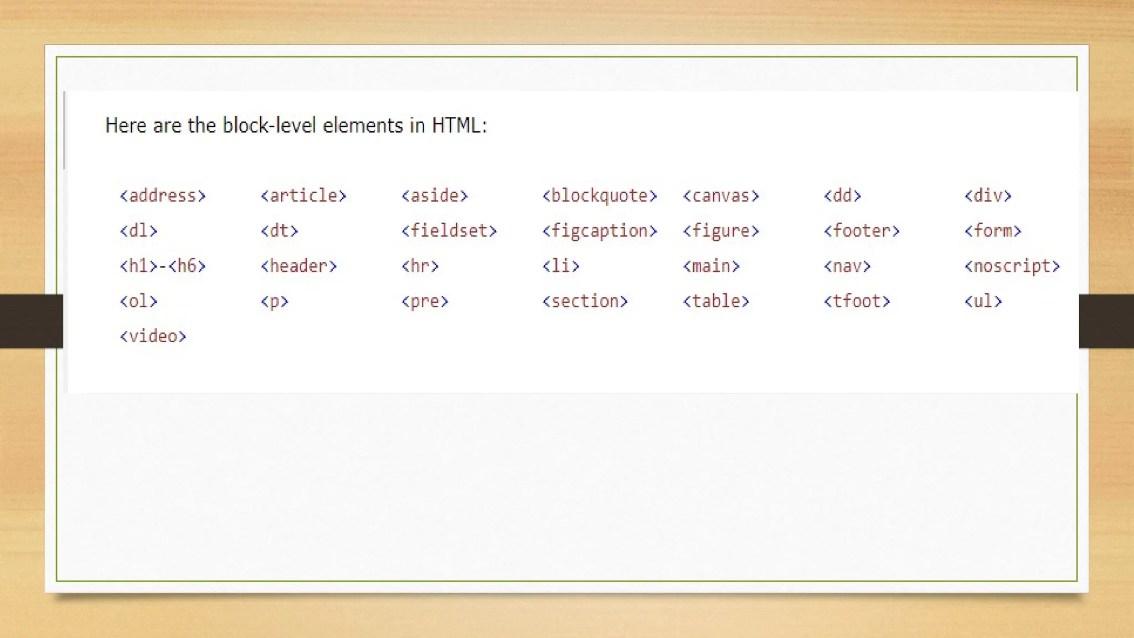Click the block-level elements heading text
This screenshot has width=1134, height=638.
coord(296,126)
